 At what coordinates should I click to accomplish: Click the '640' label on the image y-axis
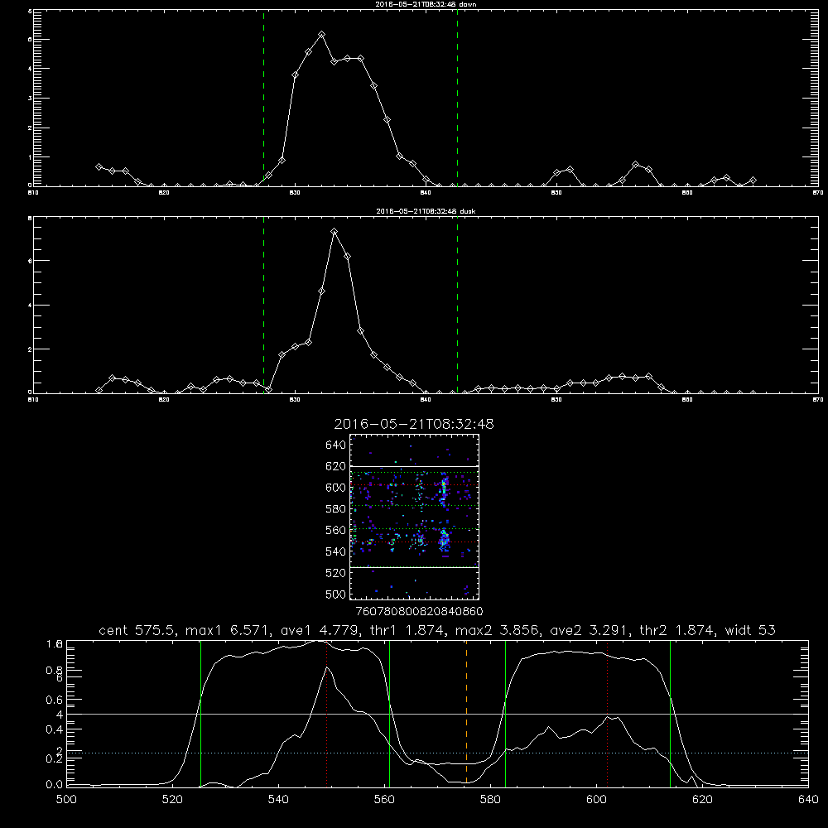336,445
